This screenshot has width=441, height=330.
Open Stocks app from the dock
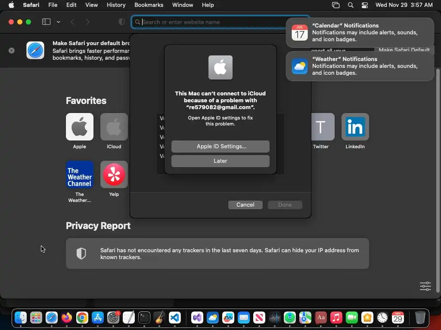(274, 318)
